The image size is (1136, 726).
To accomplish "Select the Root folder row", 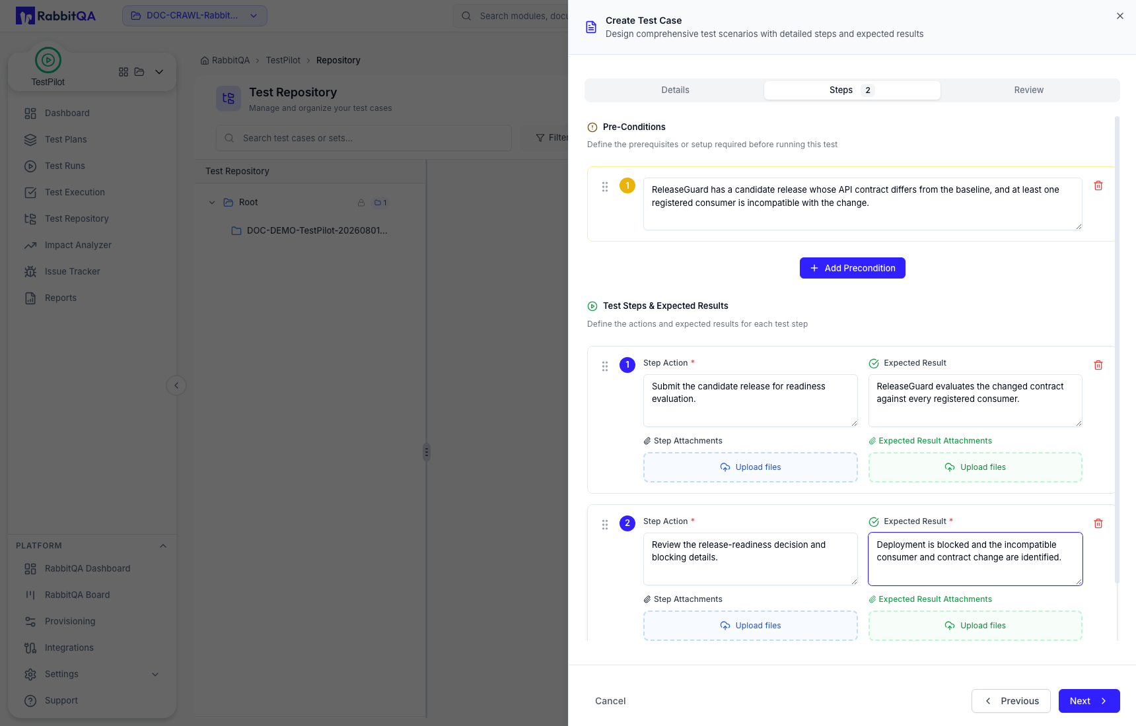I will tap(310, 203).
